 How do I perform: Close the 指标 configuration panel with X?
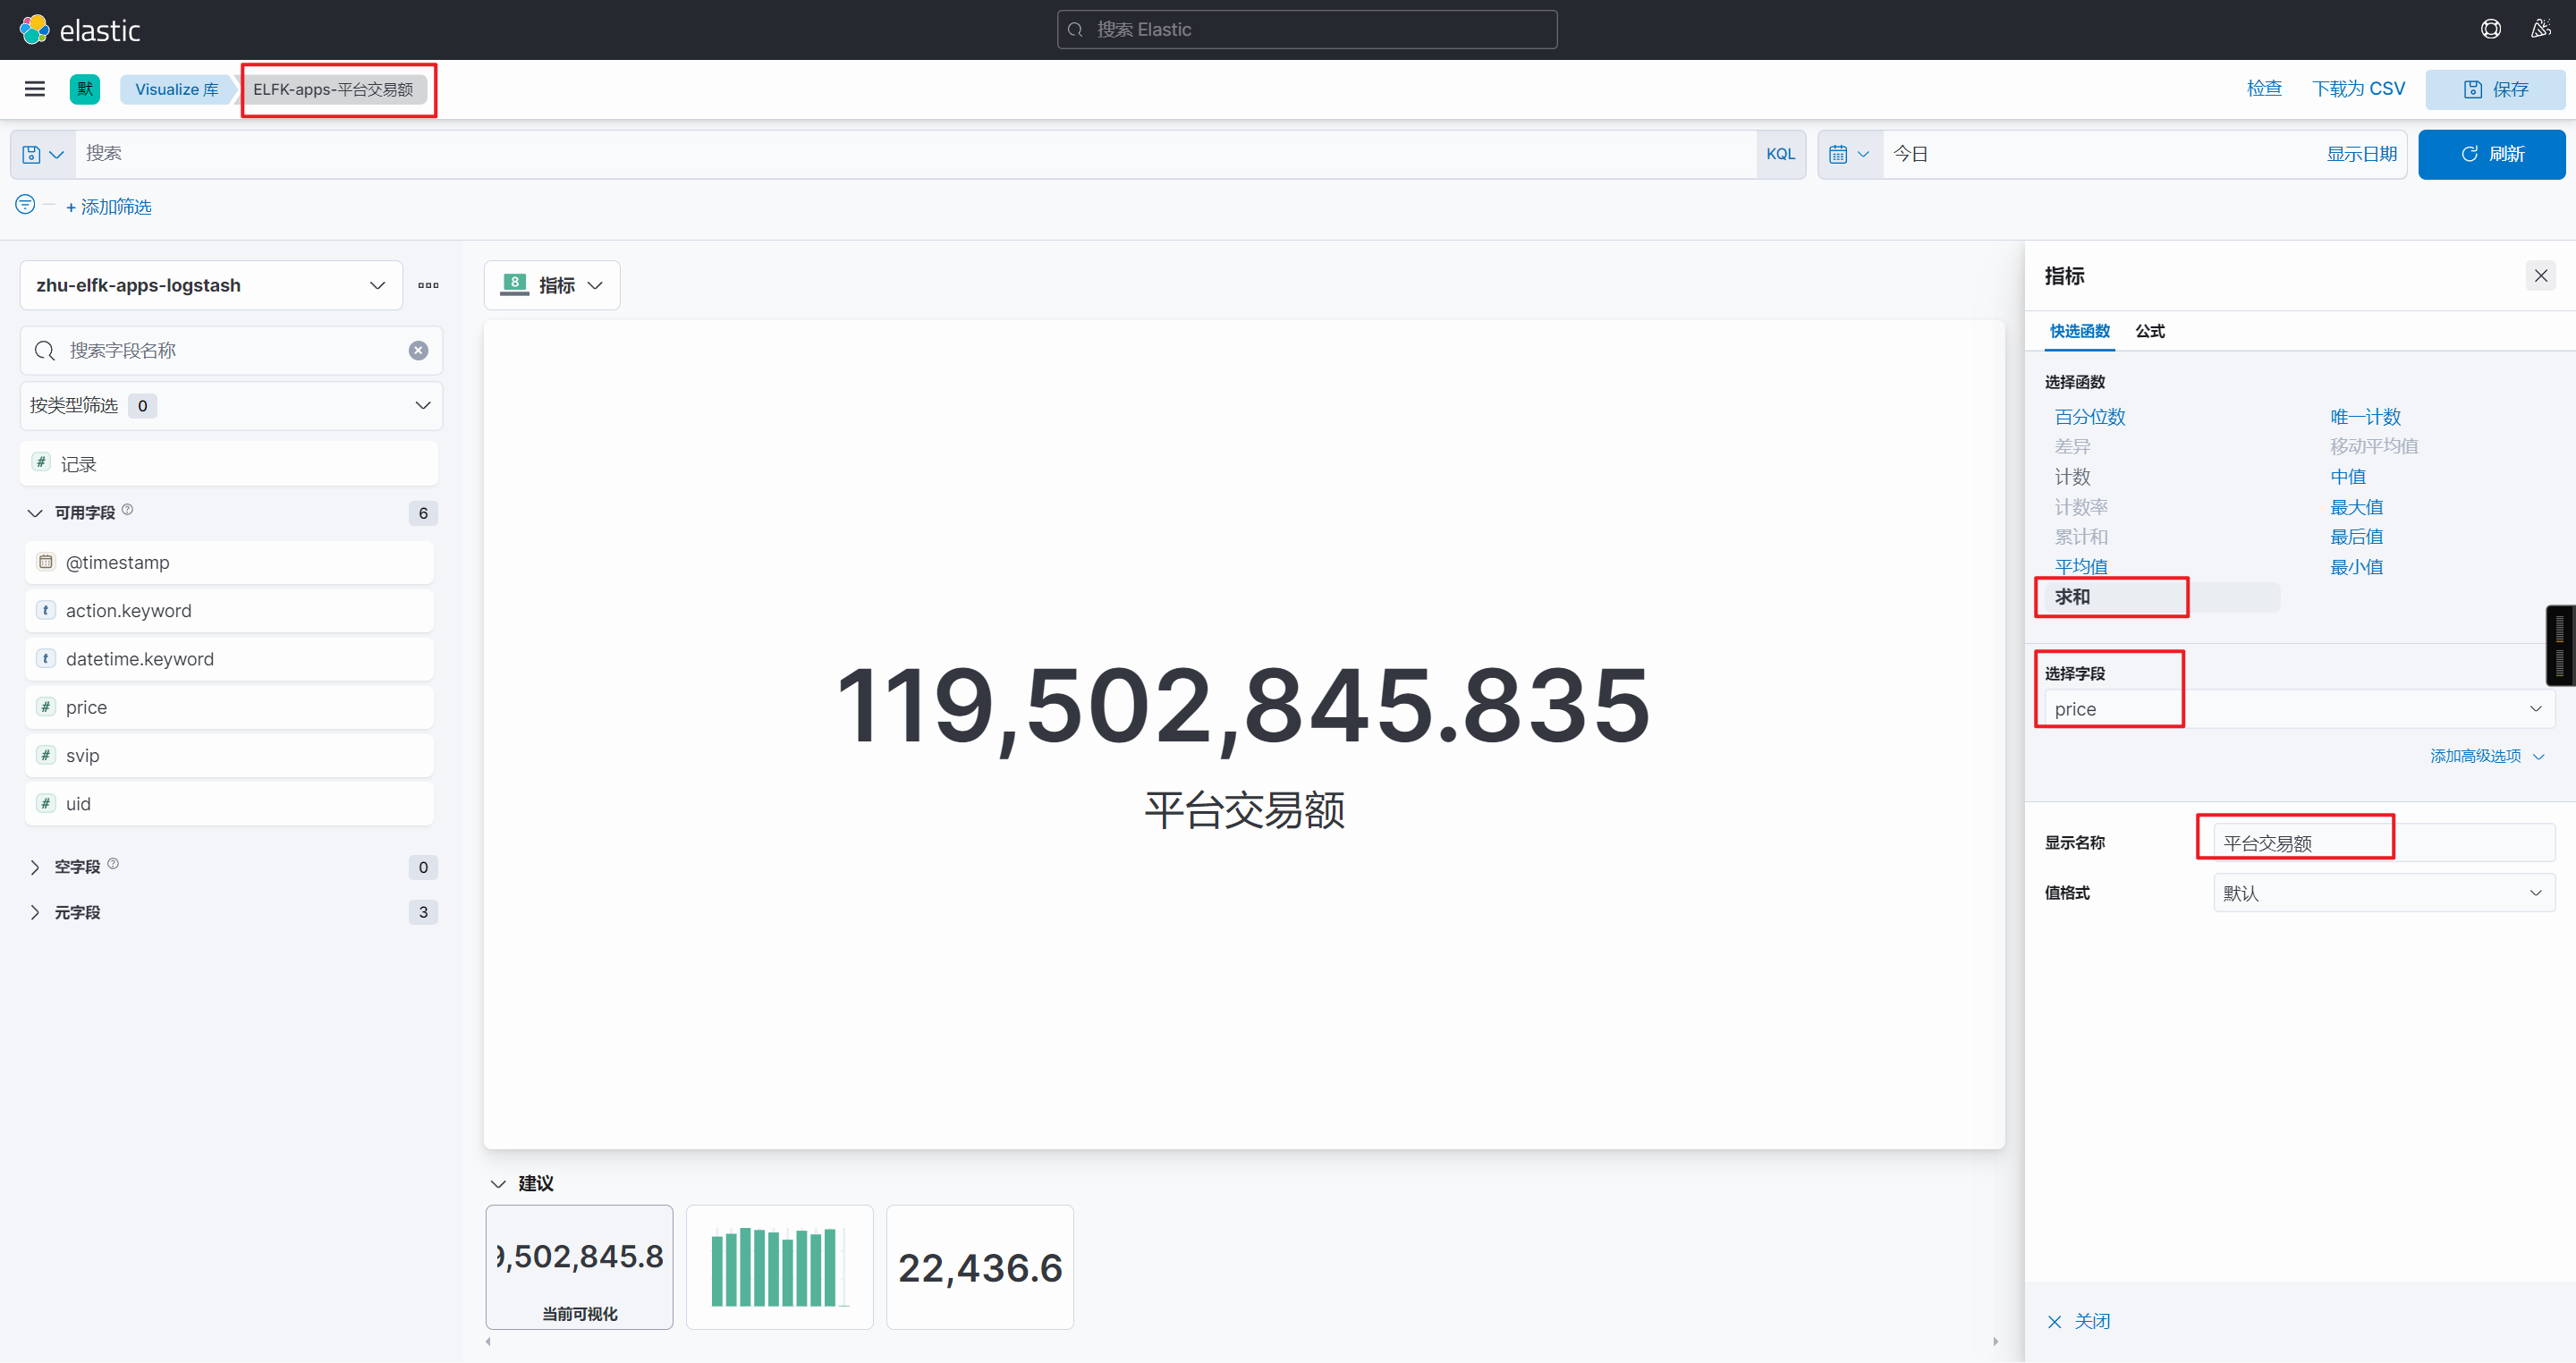coord(2541,275)
